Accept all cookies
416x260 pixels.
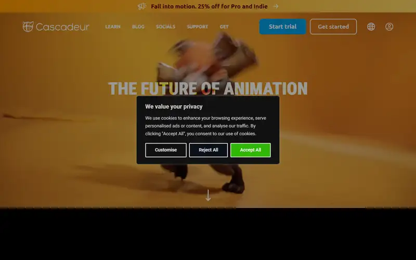tap(251, 150)
